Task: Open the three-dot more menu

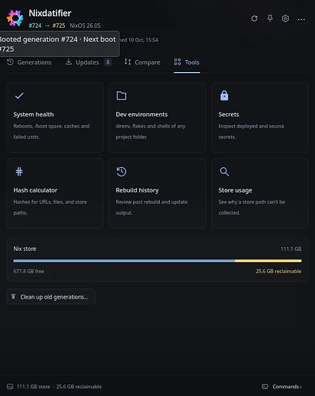Action: 301,19
